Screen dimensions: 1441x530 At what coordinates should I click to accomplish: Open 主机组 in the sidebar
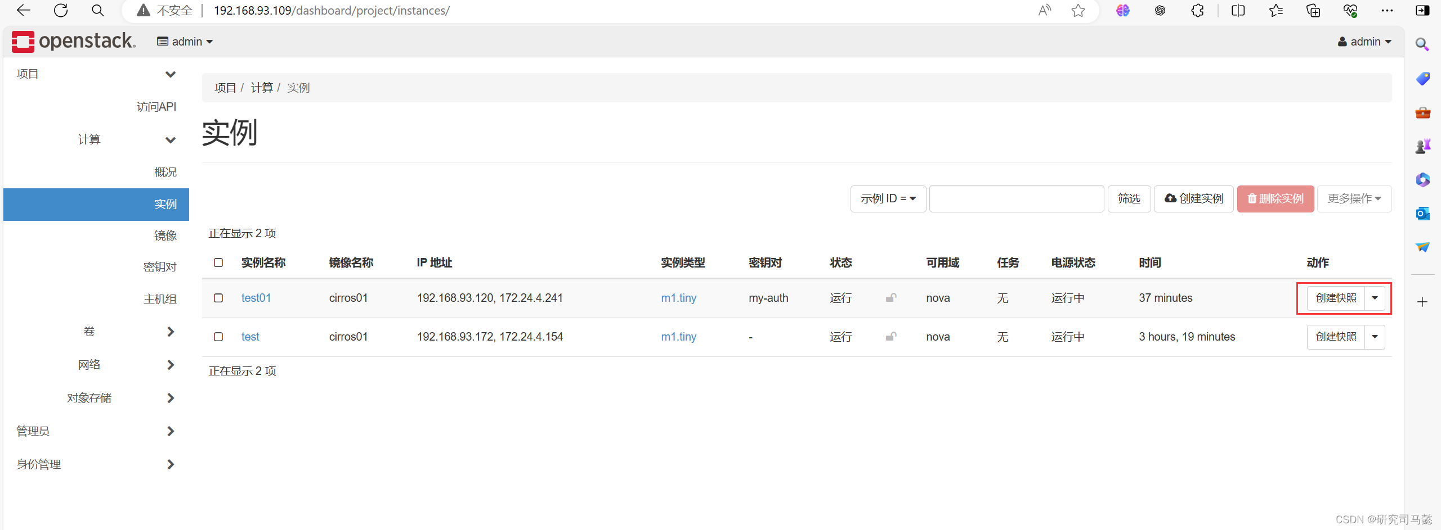pyautogui.click(x=160, y=299)
